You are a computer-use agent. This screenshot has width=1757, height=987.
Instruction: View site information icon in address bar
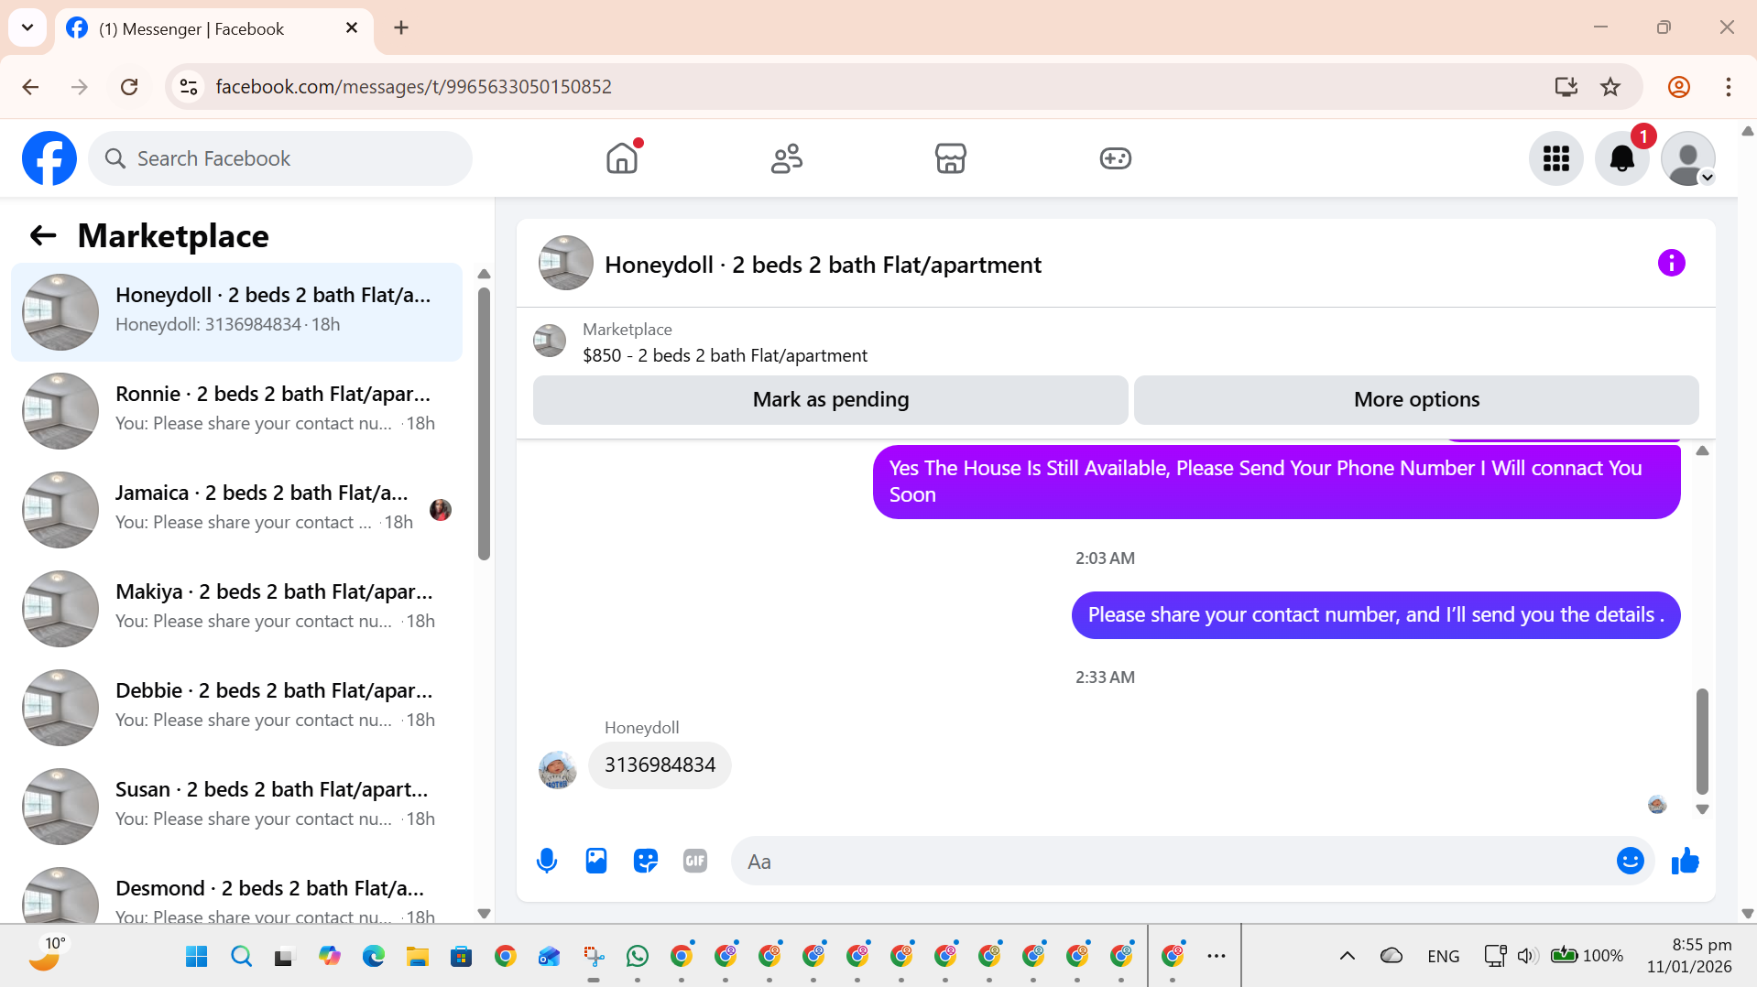click(189, 87)
